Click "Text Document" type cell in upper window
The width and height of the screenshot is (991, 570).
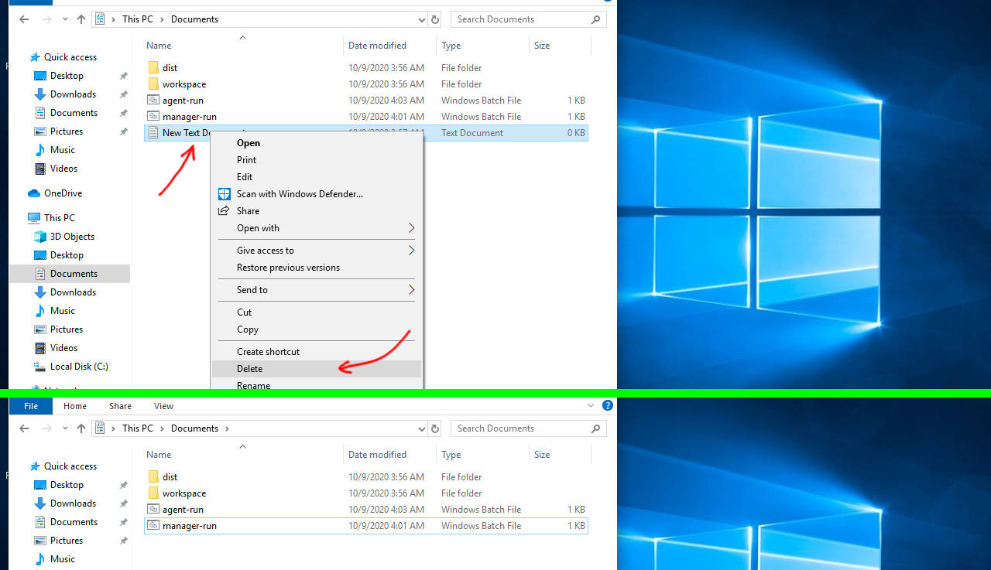(x=472, y=133)
